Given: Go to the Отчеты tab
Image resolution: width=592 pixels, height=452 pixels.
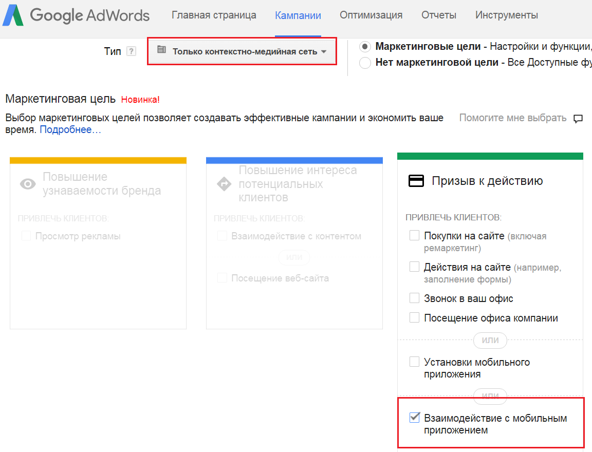Looking at the screenshot, I should pyautogui.click(x=439, y=15).
